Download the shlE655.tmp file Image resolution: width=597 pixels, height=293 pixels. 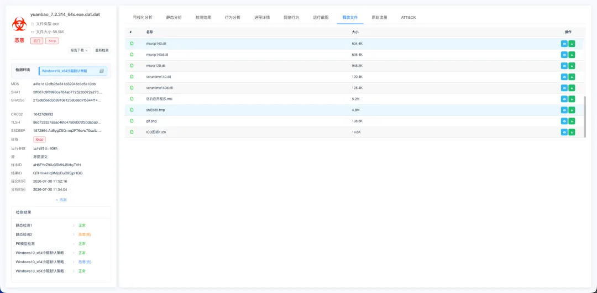(572, 110)
